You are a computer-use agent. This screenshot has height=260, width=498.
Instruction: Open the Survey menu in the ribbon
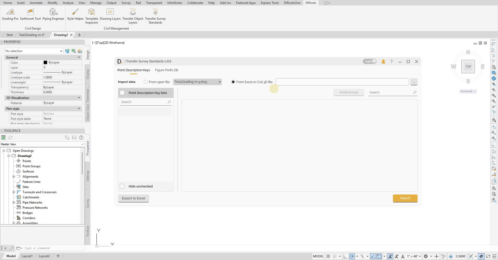click(126, 3)
